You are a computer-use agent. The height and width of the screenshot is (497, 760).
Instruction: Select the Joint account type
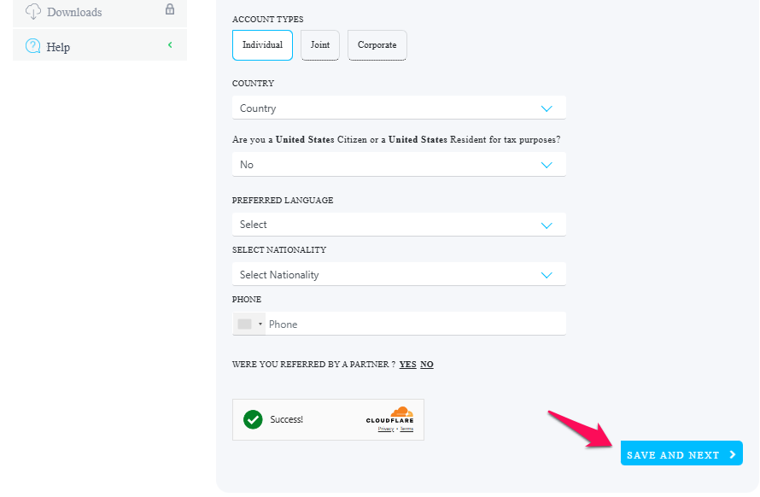[x=320, y=45]
